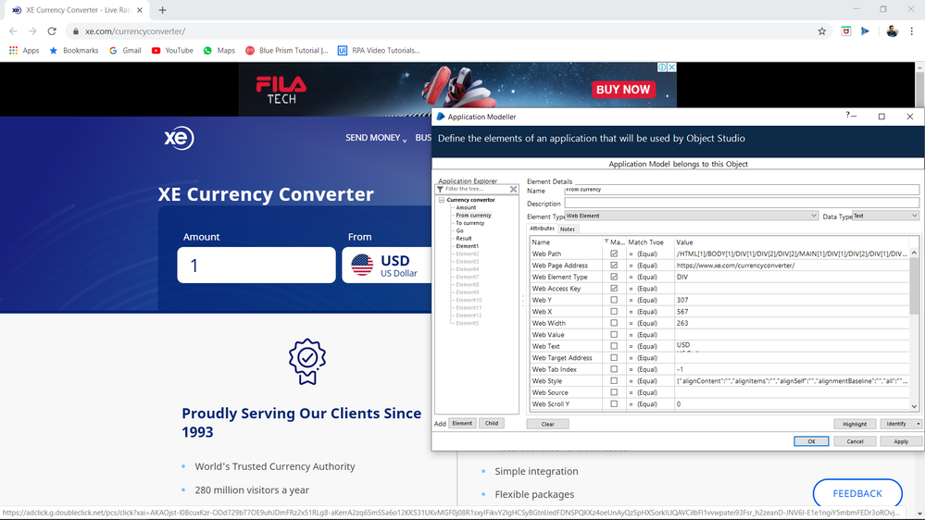The height and width of the screenshot is (520, 925).
Task: Click the Amount input on xe page
Action: pos(256,265)
